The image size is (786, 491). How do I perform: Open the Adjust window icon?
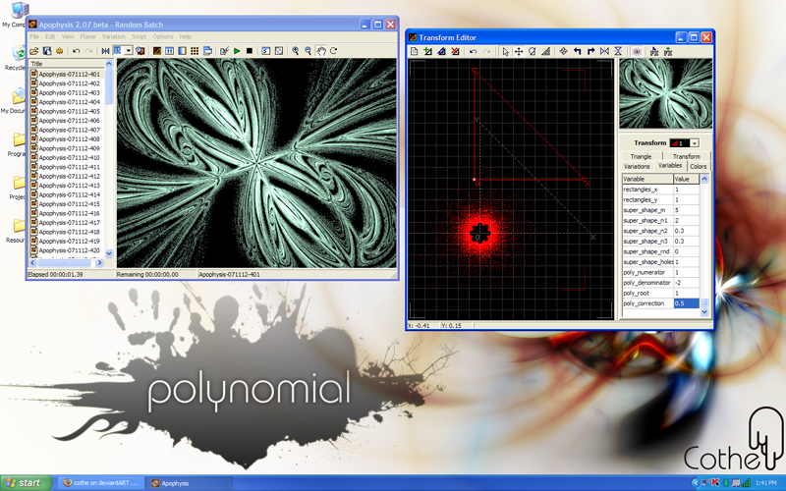click(169, 51)
